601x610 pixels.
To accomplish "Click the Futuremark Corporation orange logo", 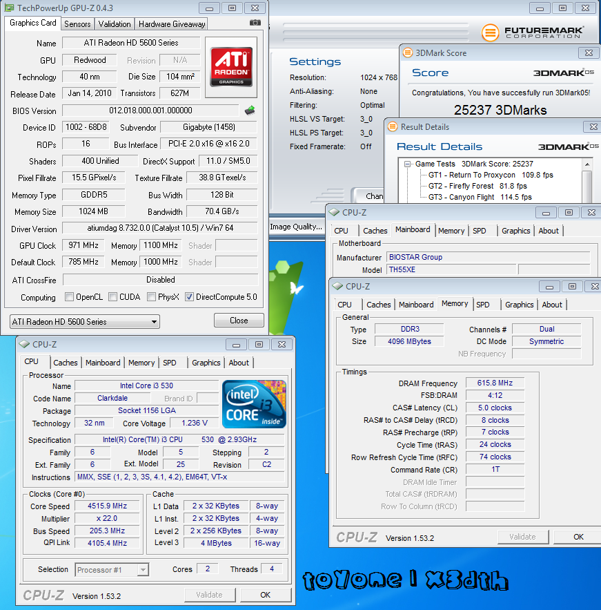I will click(491, 32).
